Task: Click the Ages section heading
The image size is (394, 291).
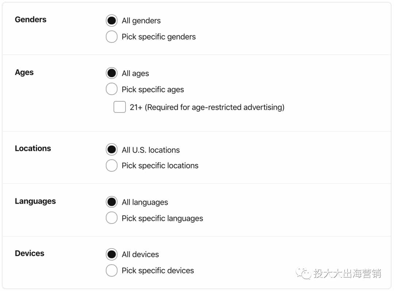Action: 24,72
